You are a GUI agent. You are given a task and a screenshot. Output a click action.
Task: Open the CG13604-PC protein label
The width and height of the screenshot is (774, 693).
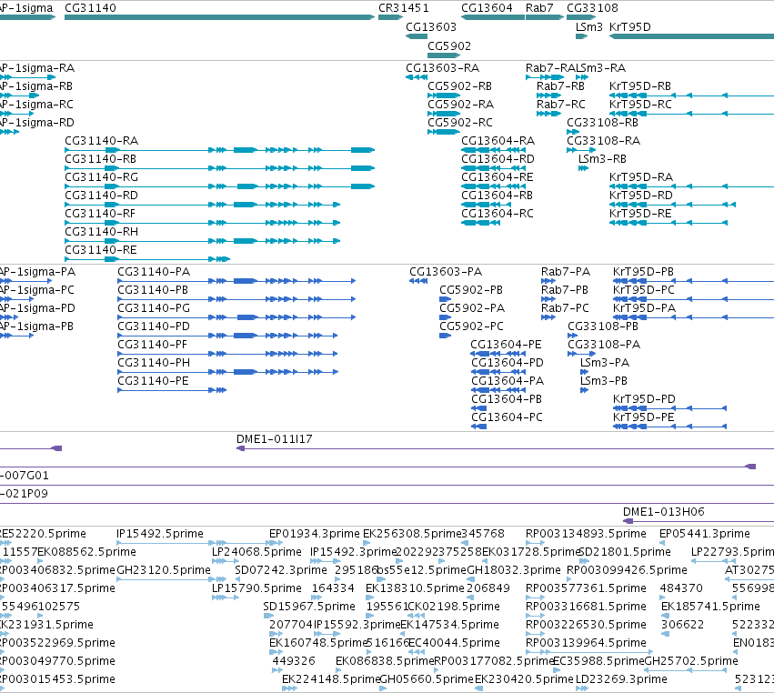(x=507, y=417)
